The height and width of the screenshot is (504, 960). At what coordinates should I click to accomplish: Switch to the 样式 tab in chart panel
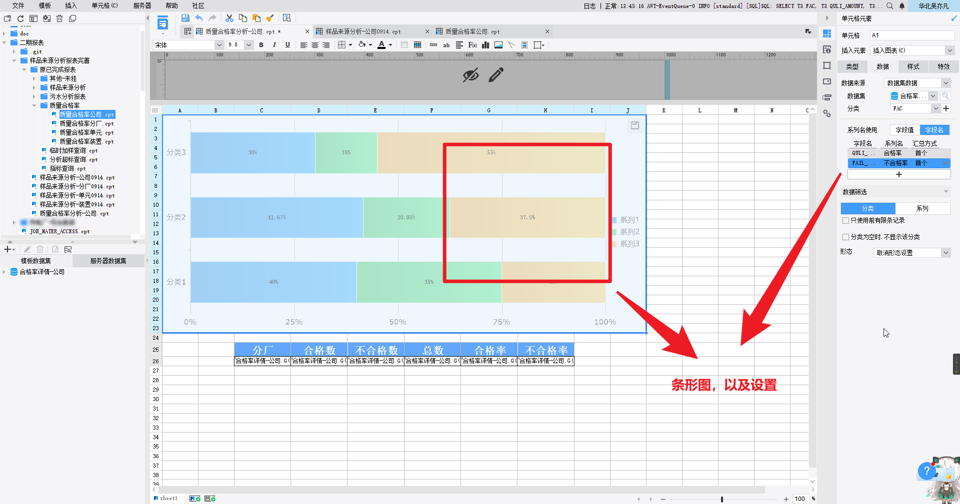pos(913,66)
